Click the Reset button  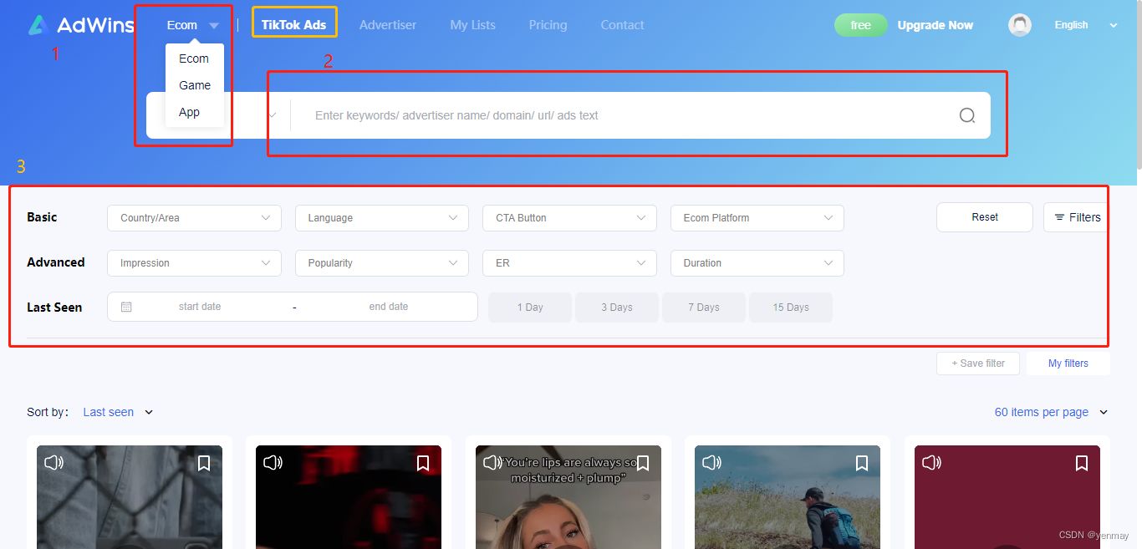pos(985,217)
